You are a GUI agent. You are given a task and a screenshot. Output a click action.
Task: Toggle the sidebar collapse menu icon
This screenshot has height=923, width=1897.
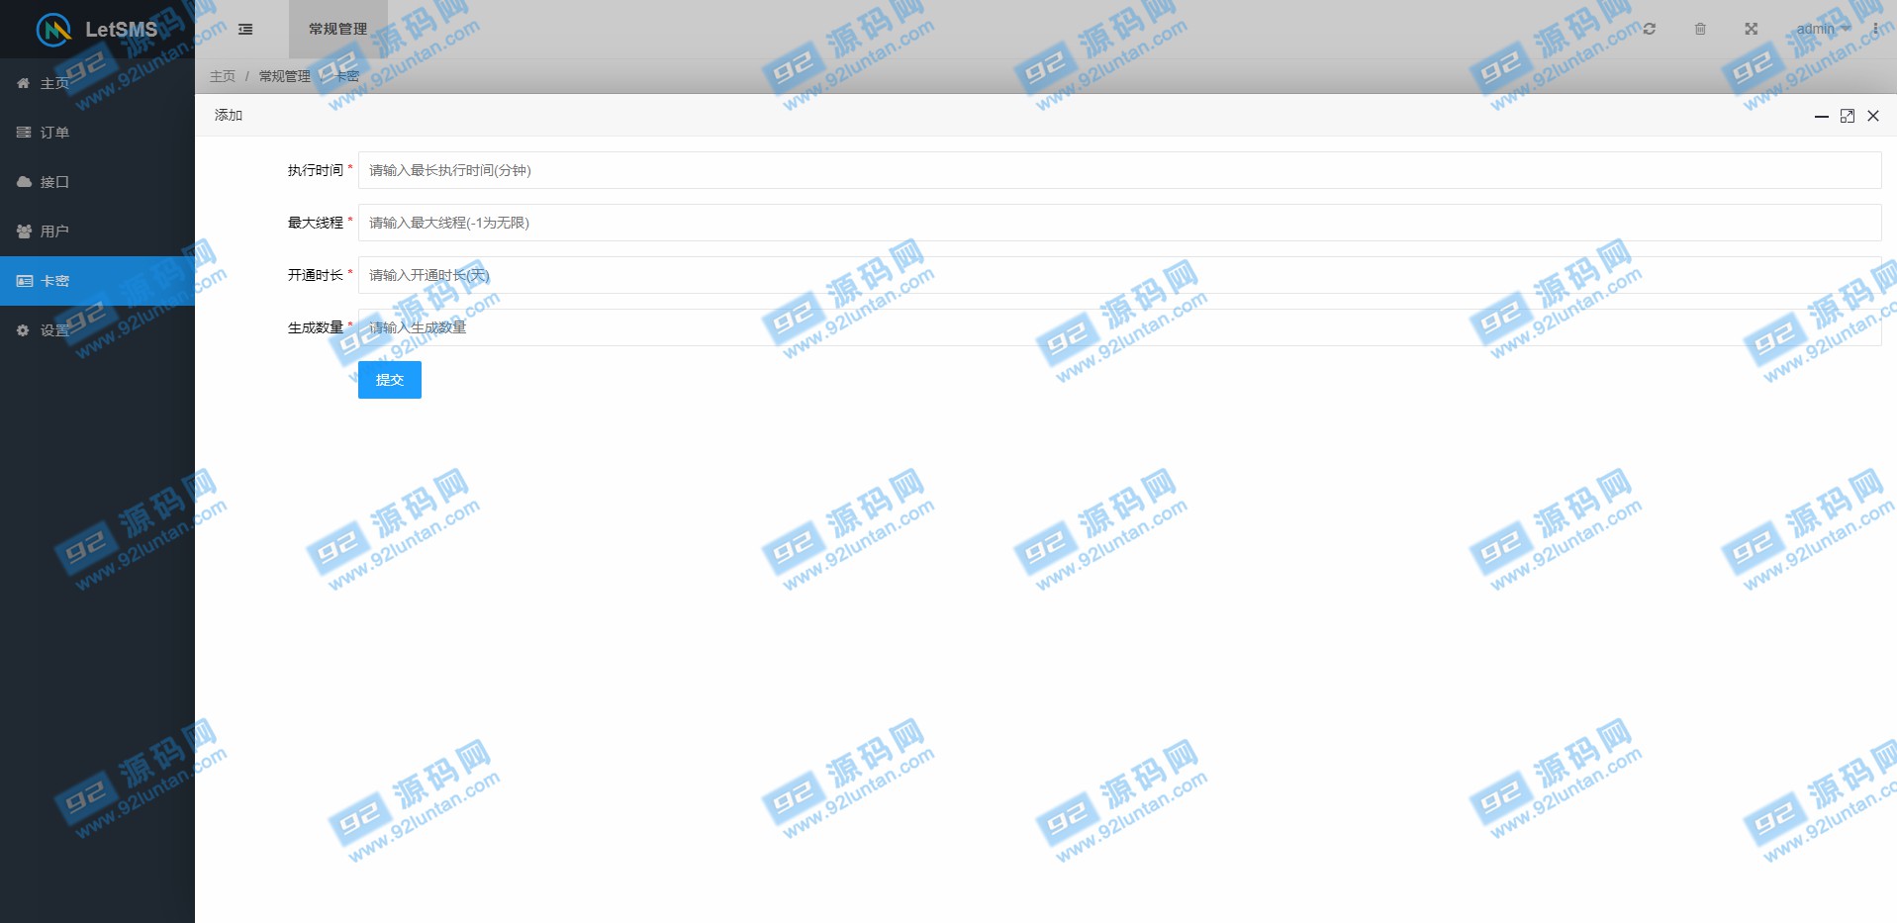coord(245,30)
